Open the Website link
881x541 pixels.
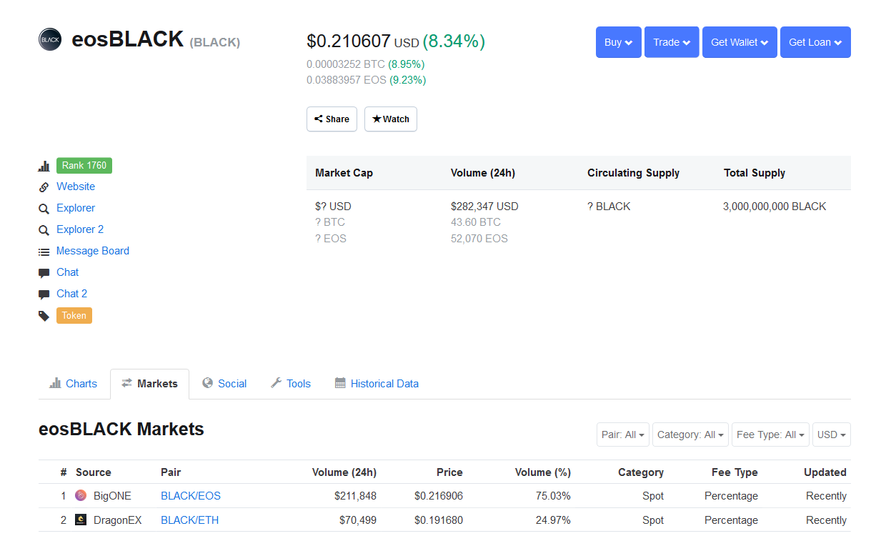[76, 187]
